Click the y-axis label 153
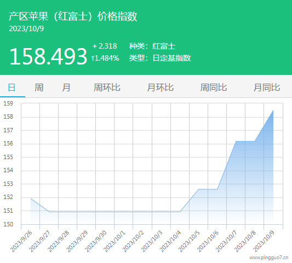Screen dimensions: 292x263 tap(8, 184)
